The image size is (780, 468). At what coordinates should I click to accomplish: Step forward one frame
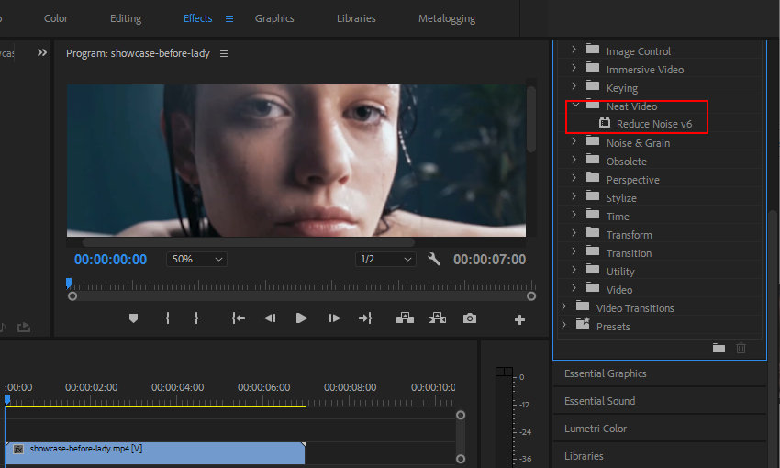click(334, 318)
